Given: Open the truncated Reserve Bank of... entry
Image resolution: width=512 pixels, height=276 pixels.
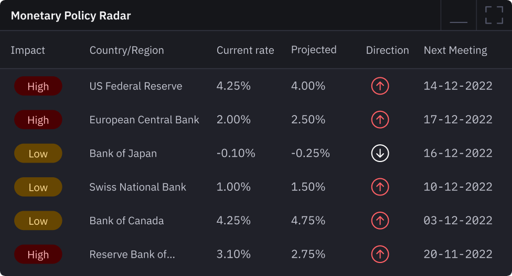Looking at the screenshot, I should tap(132, 255).
